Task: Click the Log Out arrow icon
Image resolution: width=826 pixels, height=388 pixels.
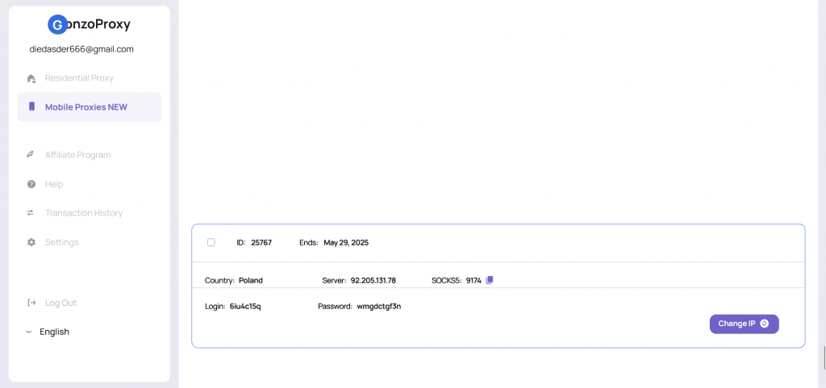Action: pyautogui.click(x=31, y=303)
